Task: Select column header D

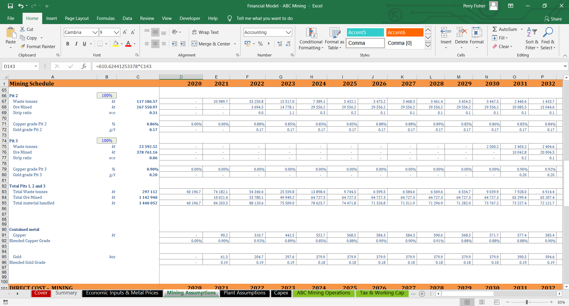Action: (181, 77)
